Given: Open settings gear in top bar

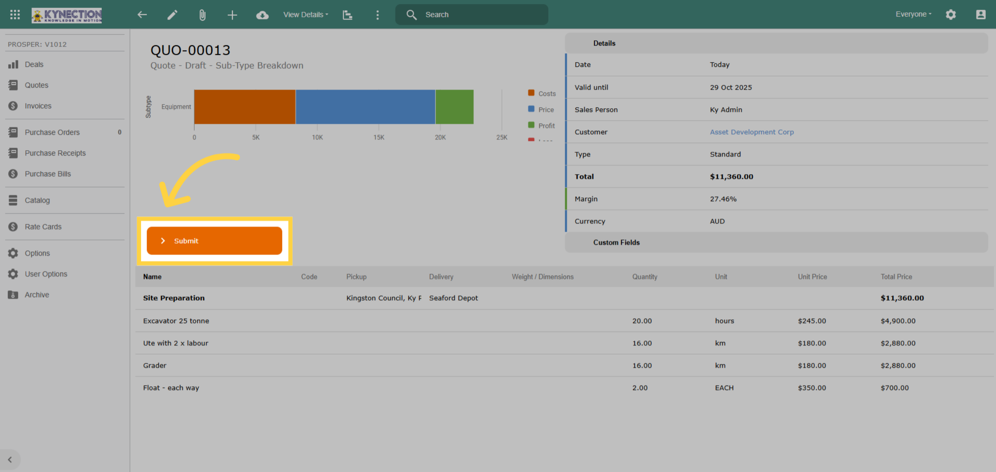Looking at the screenshot, I should click(950, 15).
